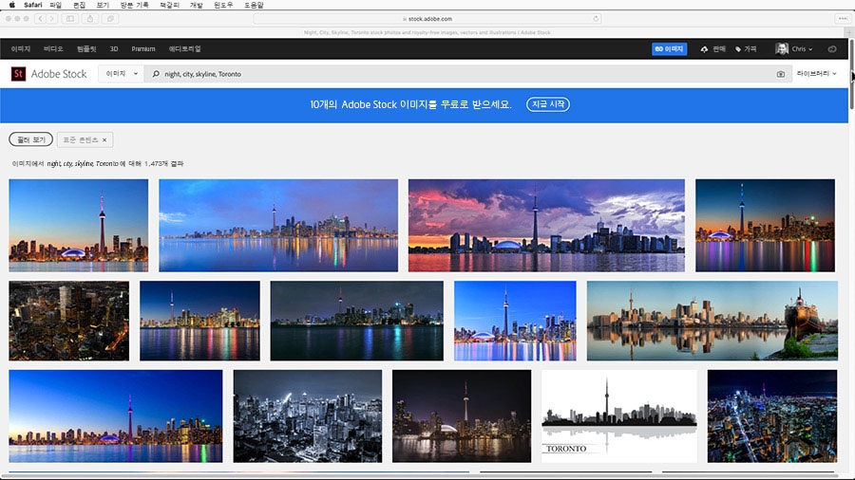Viewport: 855px width, 480px height.
Task: Switch to the 템플릿 section
Action: (x=86, y=49)
